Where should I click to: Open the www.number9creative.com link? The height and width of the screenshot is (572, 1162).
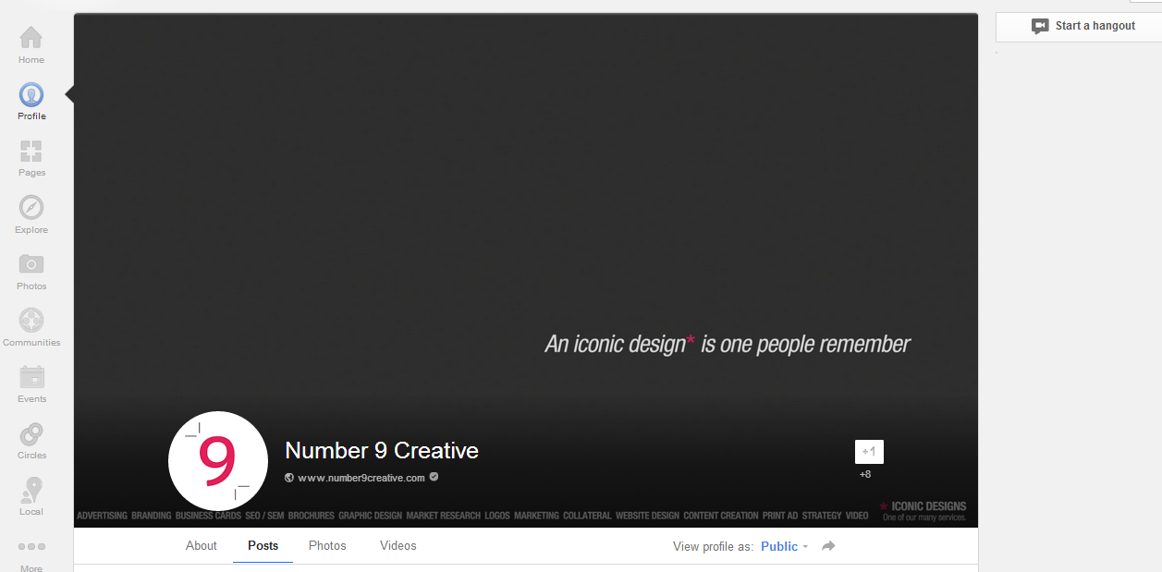pos(361,478)
